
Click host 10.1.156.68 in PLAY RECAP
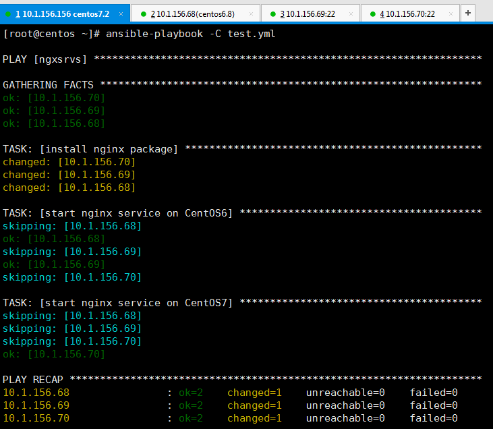[x=36, y=393]
